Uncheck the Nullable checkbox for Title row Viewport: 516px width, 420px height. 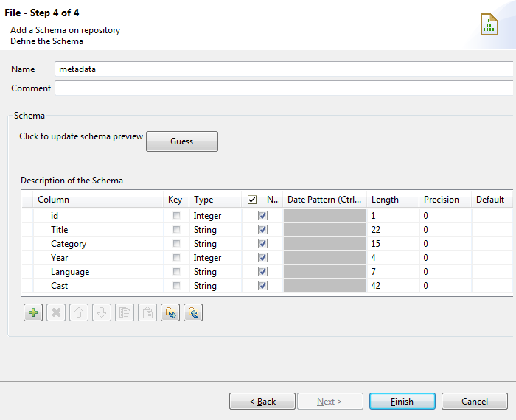[263, 230]
